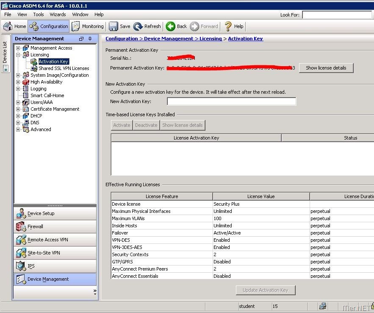Open the File menu

click(x=8, y=14)
